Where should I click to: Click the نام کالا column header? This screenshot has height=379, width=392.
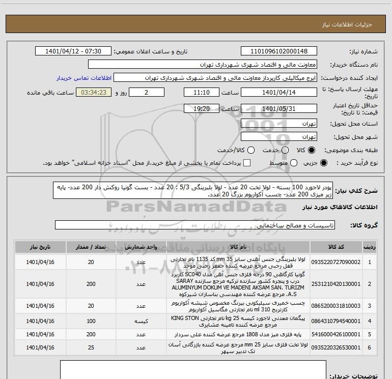[238, 247]
